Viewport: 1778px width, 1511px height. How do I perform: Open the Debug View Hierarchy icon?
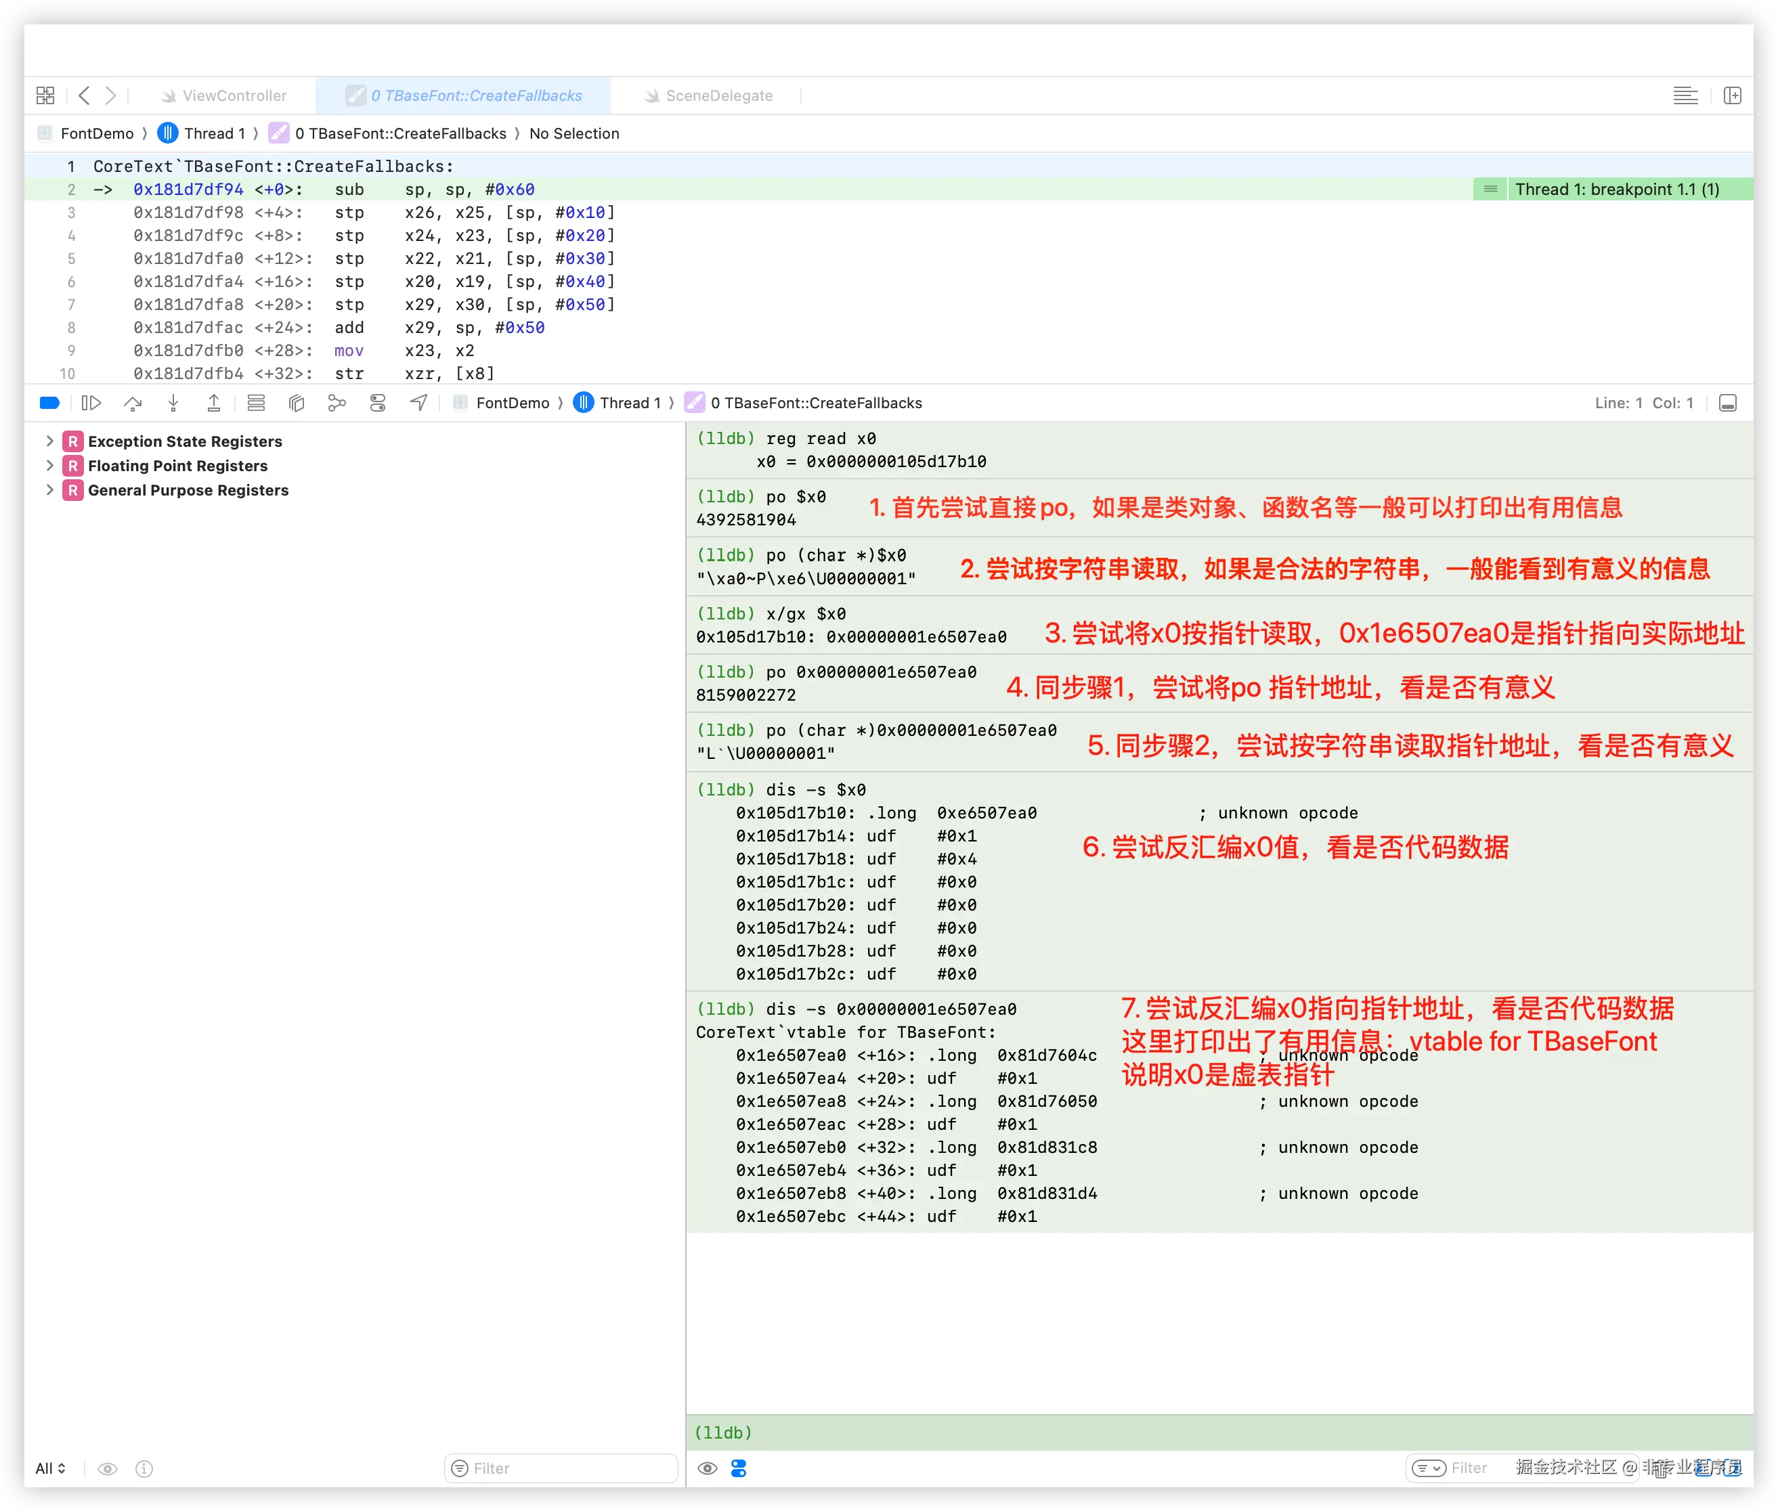pos(297,403)
